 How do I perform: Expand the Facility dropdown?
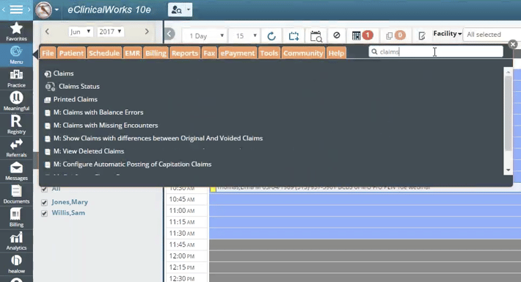click(x=447, y=34)
